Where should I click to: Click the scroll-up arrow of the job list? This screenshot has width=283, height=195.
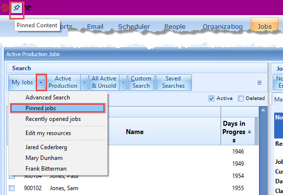click(263, 110)
